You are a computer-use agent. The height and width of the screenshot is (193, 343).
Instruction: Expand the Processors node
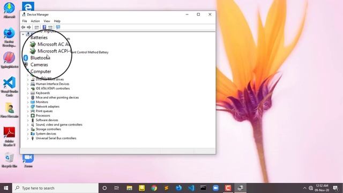[28, 116]
